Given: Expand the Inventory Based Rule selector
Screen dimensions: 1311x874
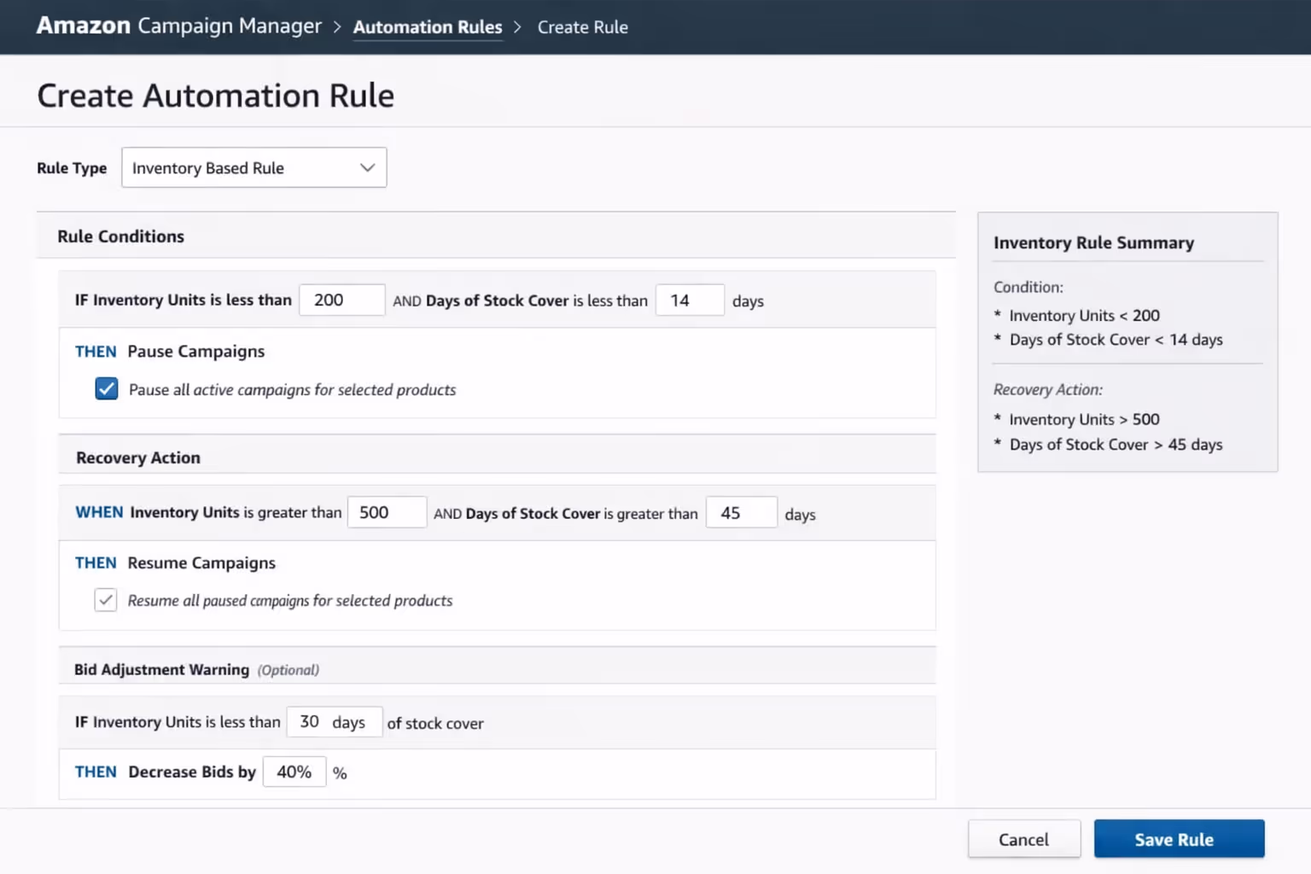Looking at the screenshot, I should 253,167.
